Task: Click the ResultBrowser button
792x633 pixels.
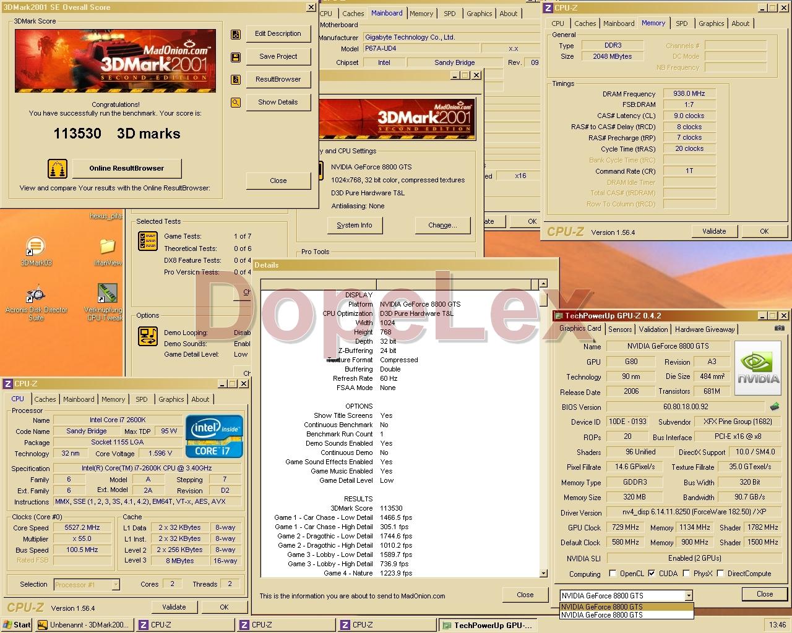Action: 278,79
